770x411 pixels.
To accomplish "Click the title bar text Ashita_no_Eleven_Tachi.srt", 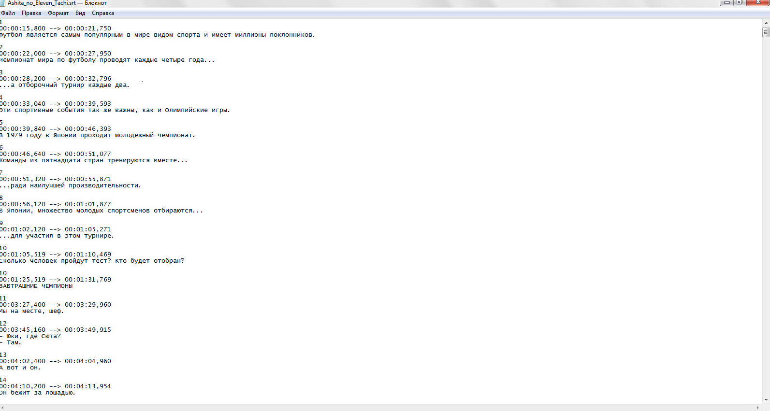I will pos(42,3).
